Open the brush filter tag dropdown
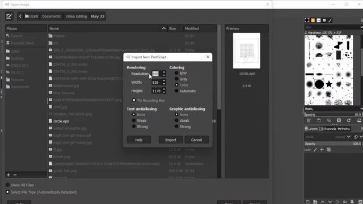Image resolution: width=363 pixels, height=204 pixels. [361, 27]
